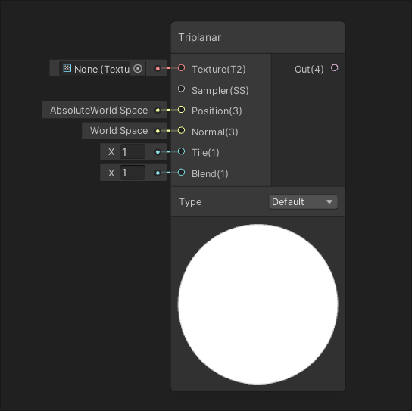
Task: Click the Type dropdown arrow
Action: click(329, 201)
